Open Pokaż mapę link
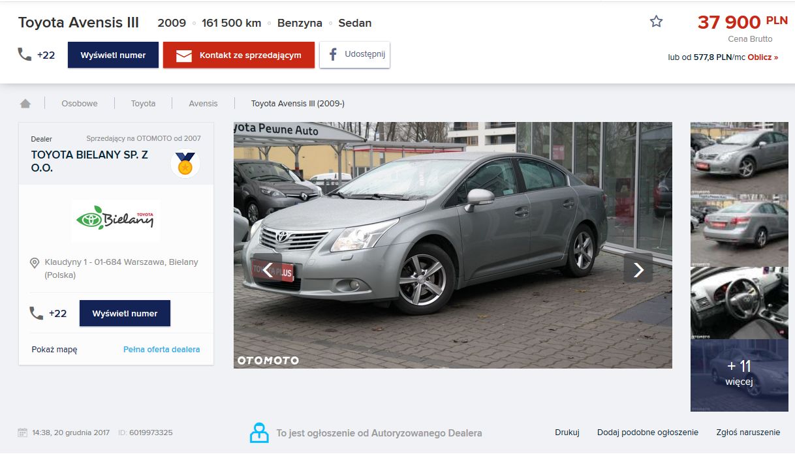The width and height of the screenshot is (795, 456). [54, 349]
